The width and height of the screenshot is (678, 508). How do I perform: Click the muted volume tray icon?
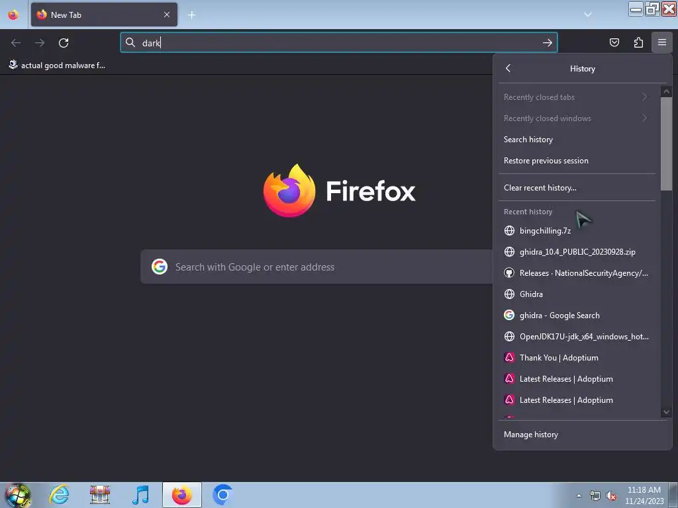(x=611, y=495)
